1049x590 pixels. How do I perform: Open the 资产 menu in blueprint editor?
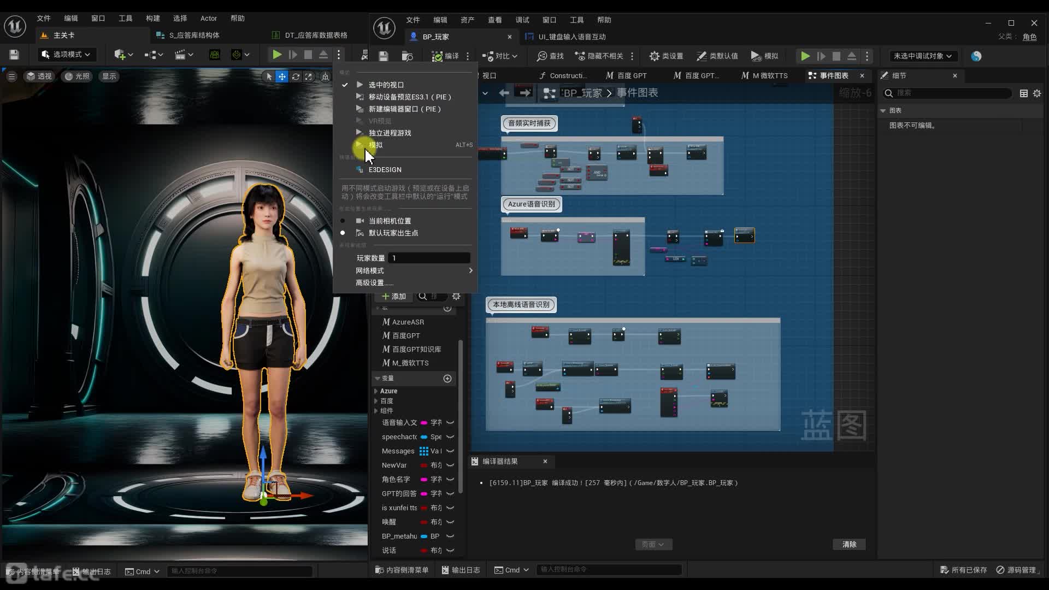click(x=467, y=20)
